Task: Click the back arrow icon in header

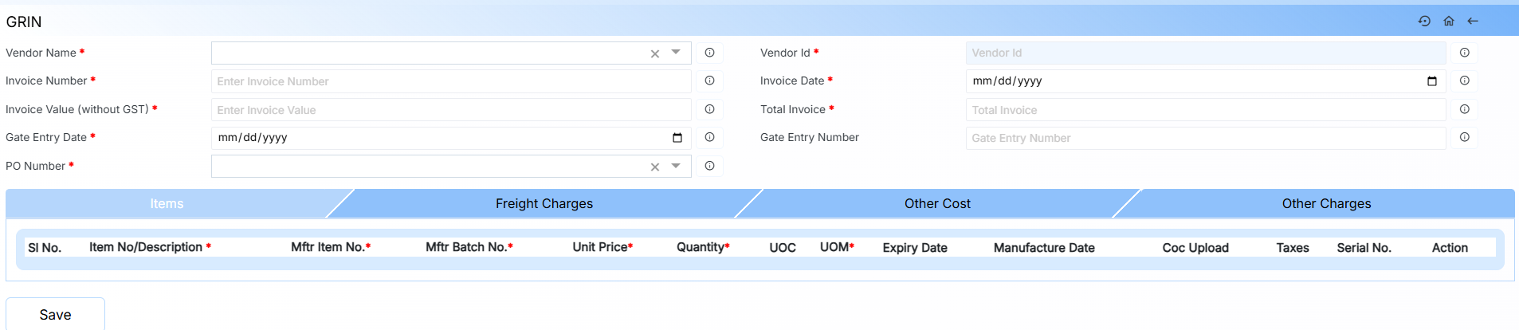Action: point(1473,22)
